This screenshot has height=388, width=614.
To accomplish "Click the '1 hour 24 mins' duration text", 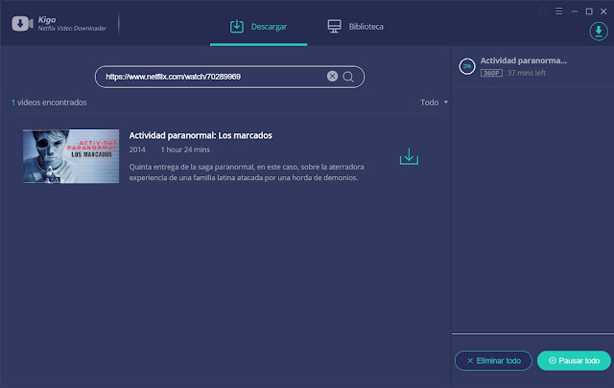I will click(185, 149).
